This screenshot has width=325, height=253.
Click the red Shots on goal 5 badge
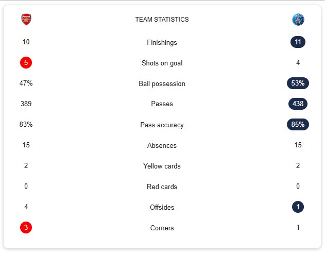click(26, 62)
